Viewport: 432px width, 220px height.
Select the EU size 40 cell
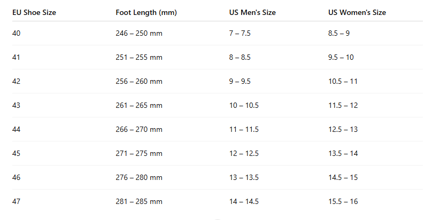coord(17,33)
